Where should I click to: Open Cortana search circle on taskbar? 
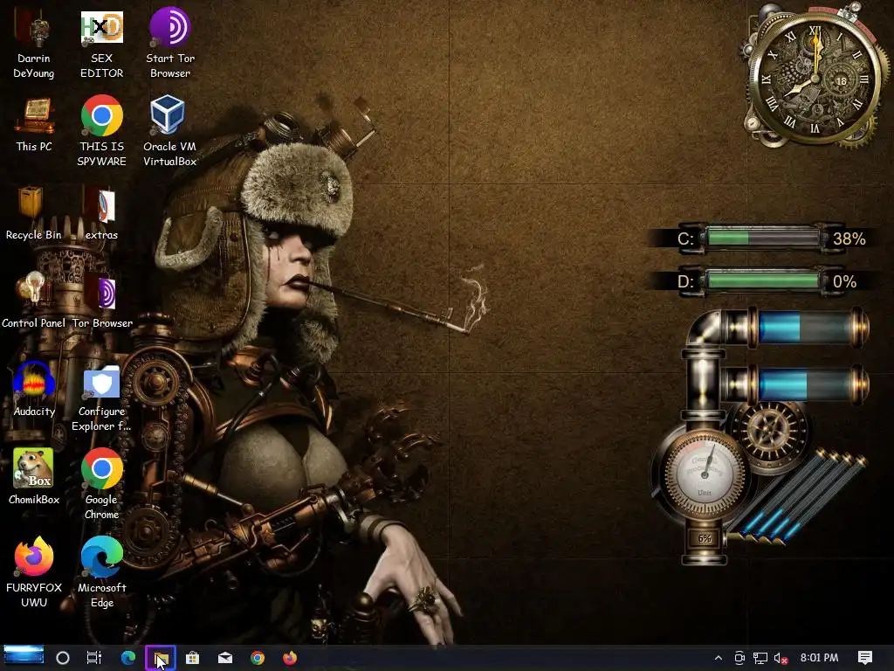63,658
